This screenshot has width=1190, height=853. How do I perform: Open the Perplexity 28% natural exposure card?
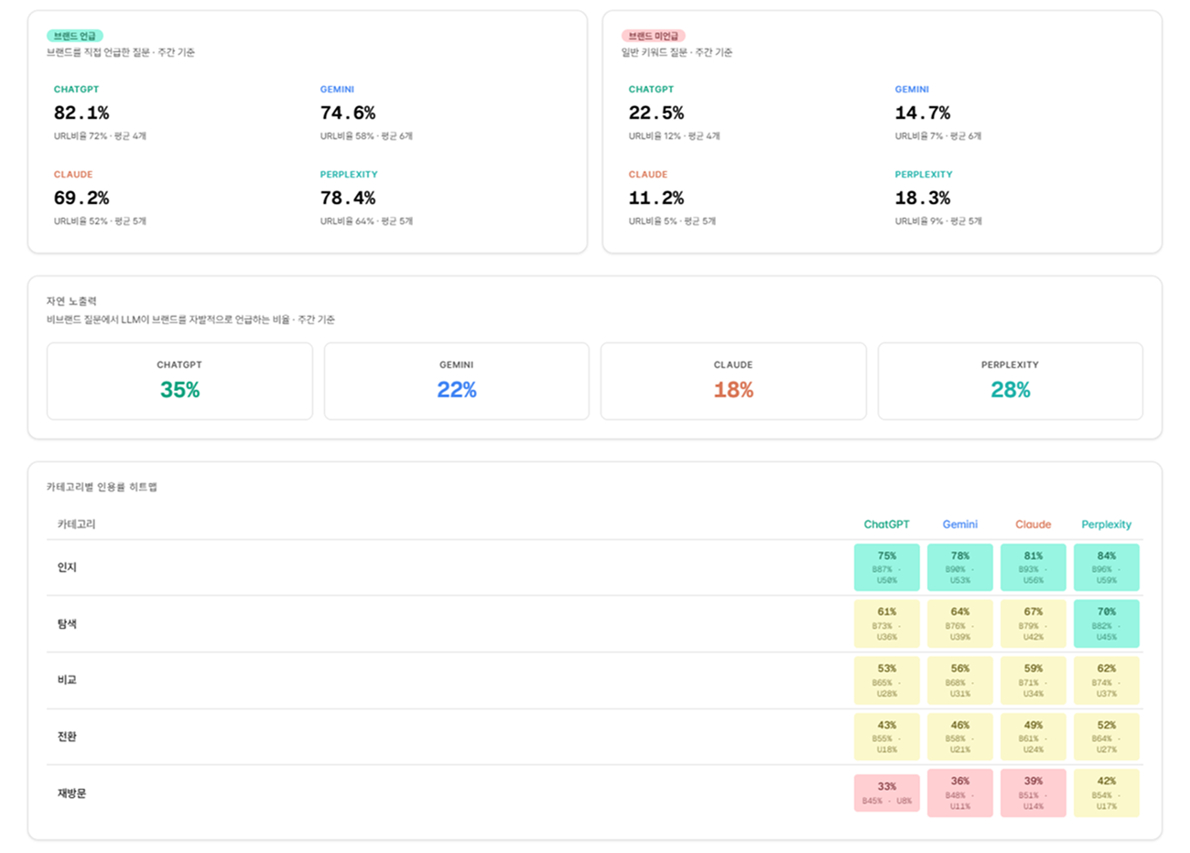[x=1011, y=382]
